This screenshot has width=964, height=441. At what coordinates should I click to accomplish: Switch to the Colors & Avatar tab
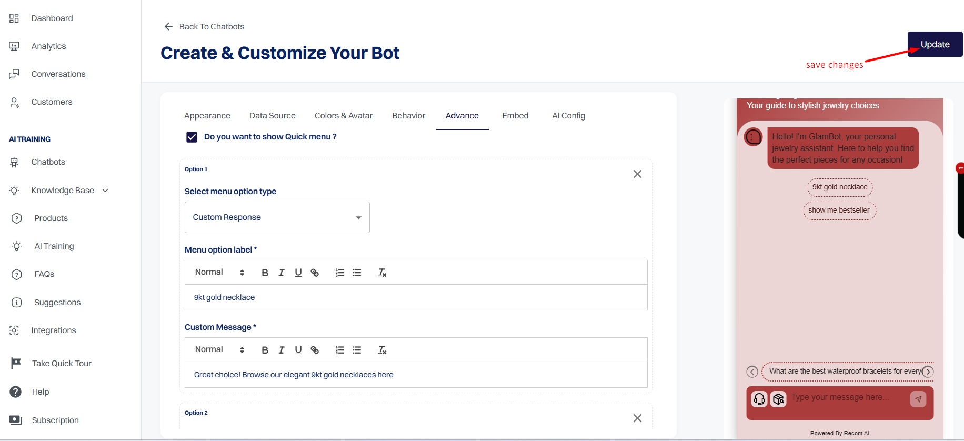[344, 116]
